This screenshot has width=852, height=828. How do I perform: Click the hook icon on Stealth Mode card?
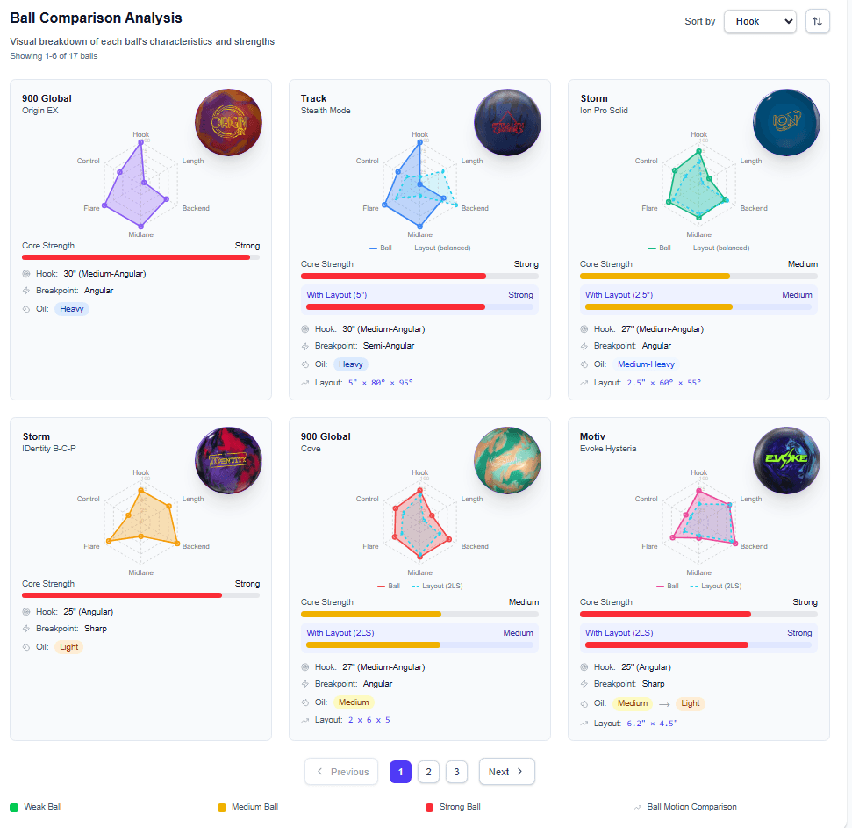coord(305,329)
